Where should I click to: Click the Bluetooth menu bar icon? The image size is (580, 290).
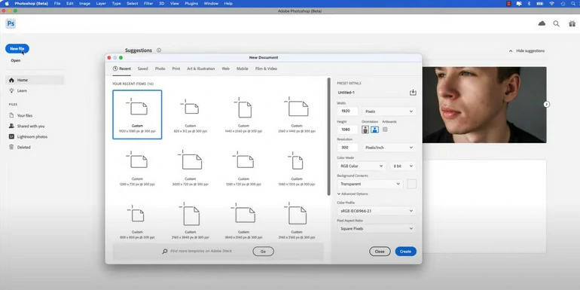pyautogui.click(x=529, y=3)
